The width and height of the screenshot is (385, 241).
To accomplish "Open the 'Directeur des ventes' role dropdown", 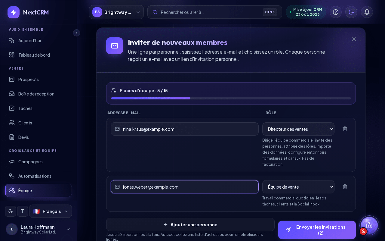I will point(298,129).
